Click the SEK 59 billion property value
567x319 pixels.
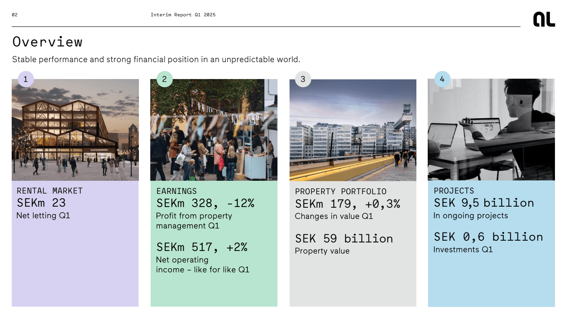coord(344,239)
